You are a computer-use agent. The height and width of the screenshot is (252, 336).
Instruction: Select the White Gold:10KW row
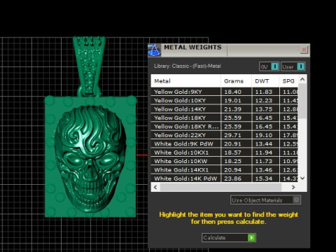[x=225, y=161]
